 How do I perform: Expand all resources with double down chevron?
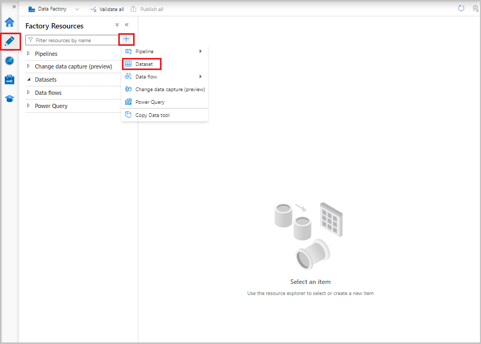[117, 25]
